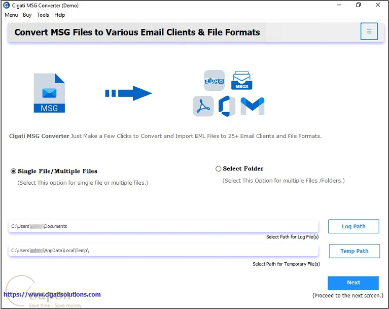Image resolution: width=389 pixels, height=309 pixels.
Task: Click the MSG file icon
Action: tap(49, 93)
